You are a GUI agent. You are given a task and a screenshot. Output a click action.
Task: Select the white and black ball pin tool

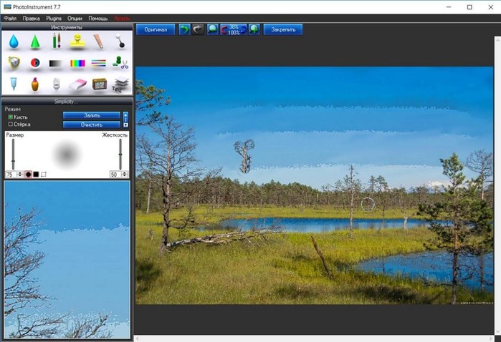(120, 41)
